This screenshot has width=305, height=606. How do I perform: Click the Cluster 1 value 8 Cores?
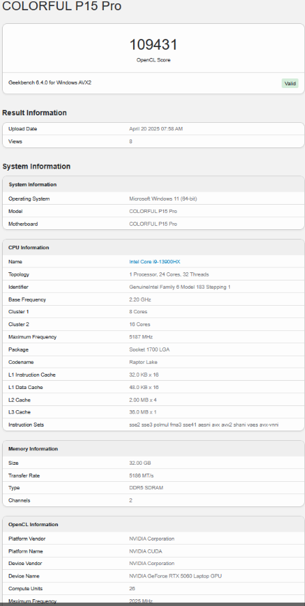click(138, 311)
